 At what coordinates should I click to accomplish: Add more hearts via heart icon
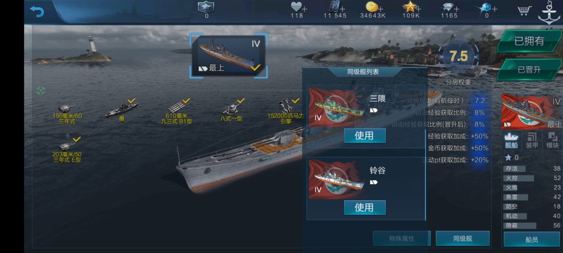(297, 7)
